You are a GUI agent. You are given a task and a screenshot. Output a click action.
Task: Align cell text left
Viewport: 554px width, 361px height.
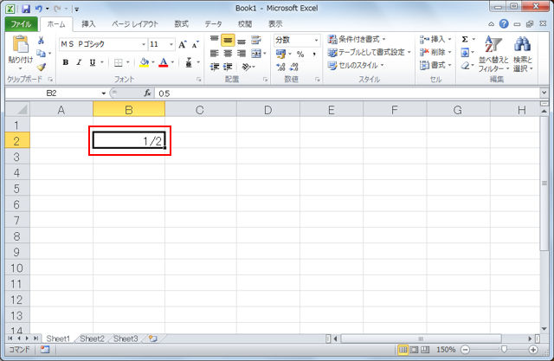pyautogui.click(x=214, y=54)
